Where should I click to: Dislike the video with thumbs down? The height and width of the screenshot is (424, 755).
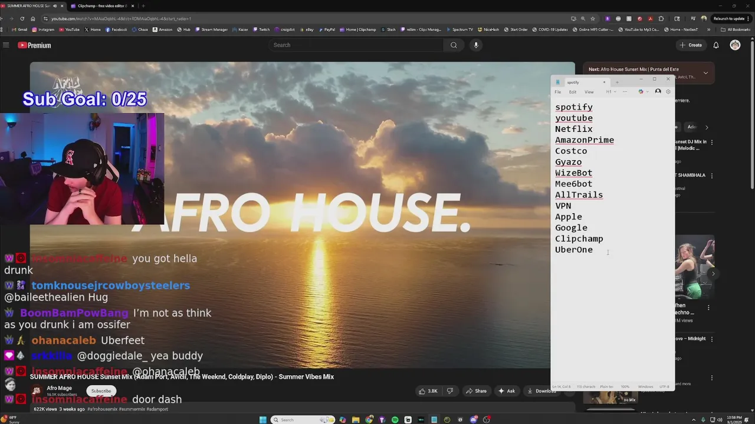pos(450,391)
